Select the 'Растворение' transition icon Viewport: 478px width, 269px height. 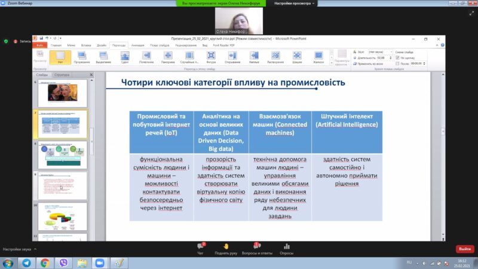tap(275, 57)
